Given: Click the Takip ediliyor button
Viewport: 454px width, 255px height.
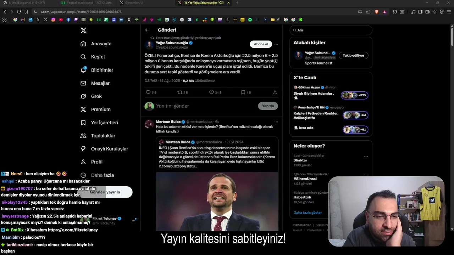Looking at the screenshot, I should pyautogui.click(x=353, y=56).
